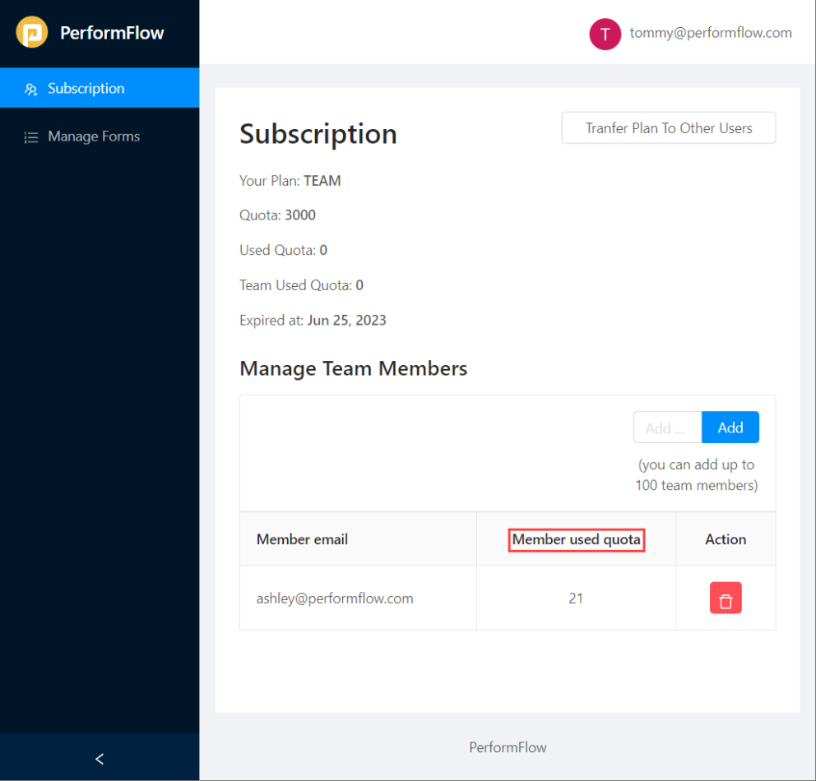Click the highlighted Member used quota header

click(x=576, y=539)
